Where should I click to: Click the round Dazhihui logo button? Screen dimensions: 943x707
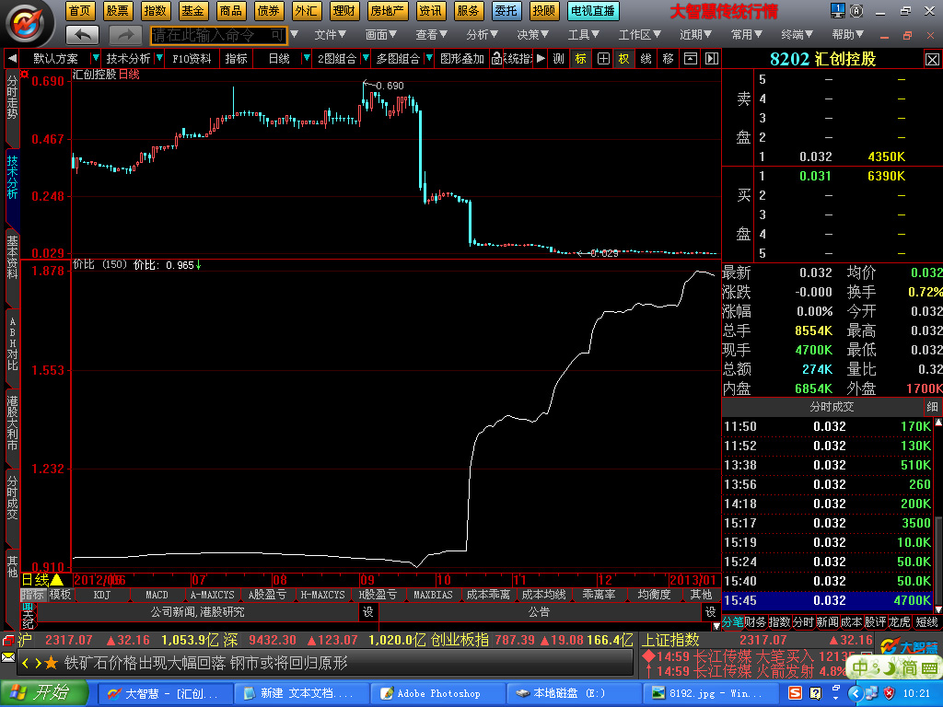click(28, 24)
